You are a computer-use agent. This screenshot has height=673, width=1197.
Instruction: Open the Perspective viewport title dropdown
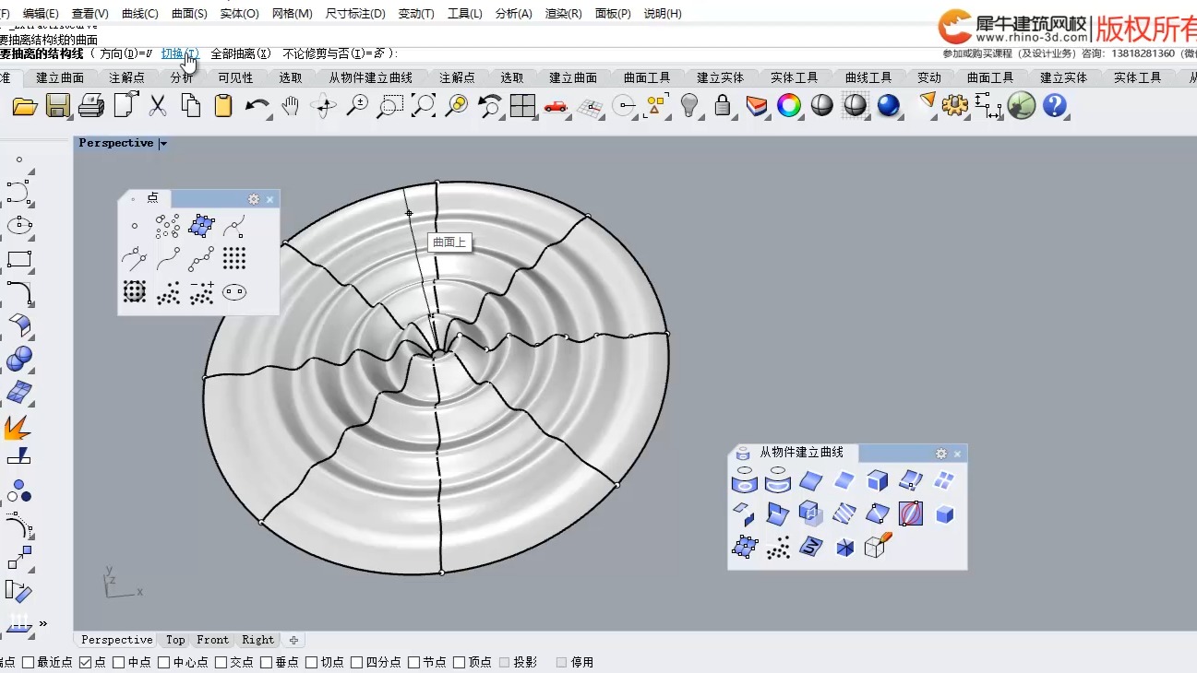coord(163,143)
